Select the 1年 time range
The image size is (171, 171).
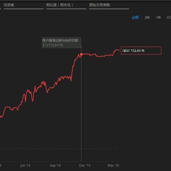(x=158, y=18)
